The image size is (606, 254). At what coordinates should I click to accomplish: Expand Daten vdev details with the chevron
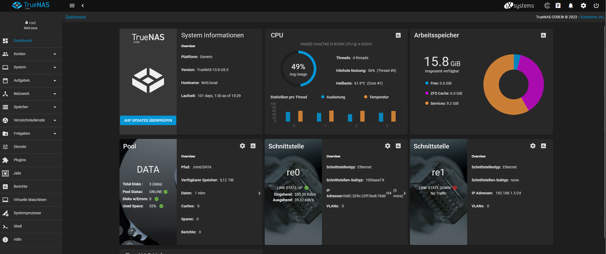259,193
